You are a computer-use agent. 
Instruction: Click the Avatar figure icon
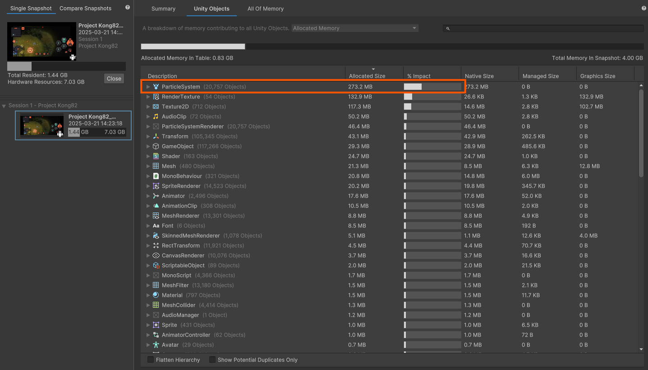pos(156,345)
